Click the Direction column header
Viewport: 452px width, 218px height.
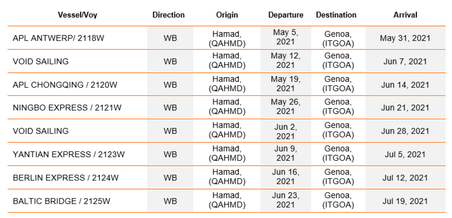[168, 15]
